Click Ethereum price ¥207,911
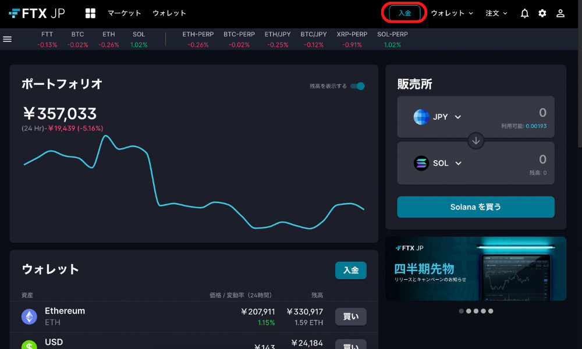 click(x=258, y=312)
